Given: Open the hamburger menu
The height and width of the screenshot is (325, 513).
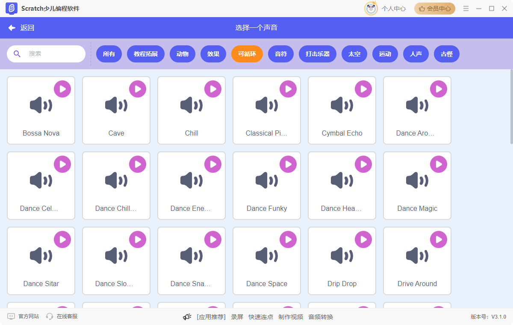Looking at the screenshot, I should click(466, 8).
